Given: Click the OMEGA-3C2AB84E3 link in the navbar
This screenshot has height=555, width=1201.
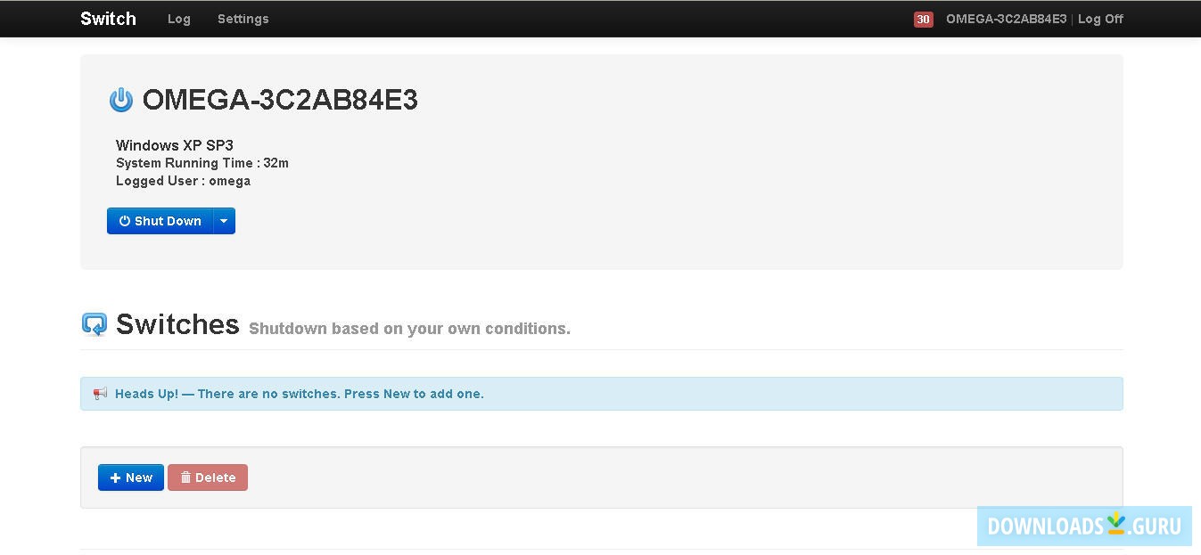Looking at the screenshot, I should [1006, 19].
